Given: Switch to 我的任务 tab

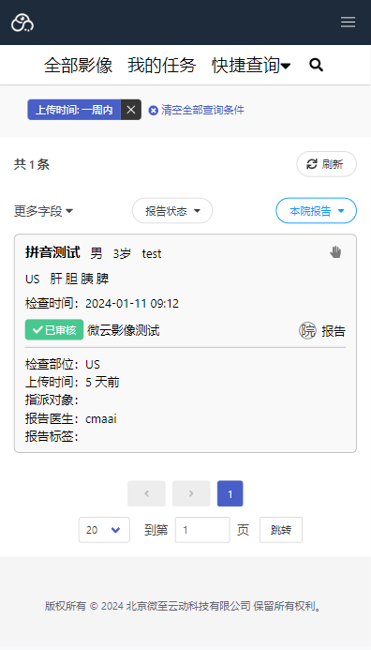Looking at the screenshot, I should [161, 66].
